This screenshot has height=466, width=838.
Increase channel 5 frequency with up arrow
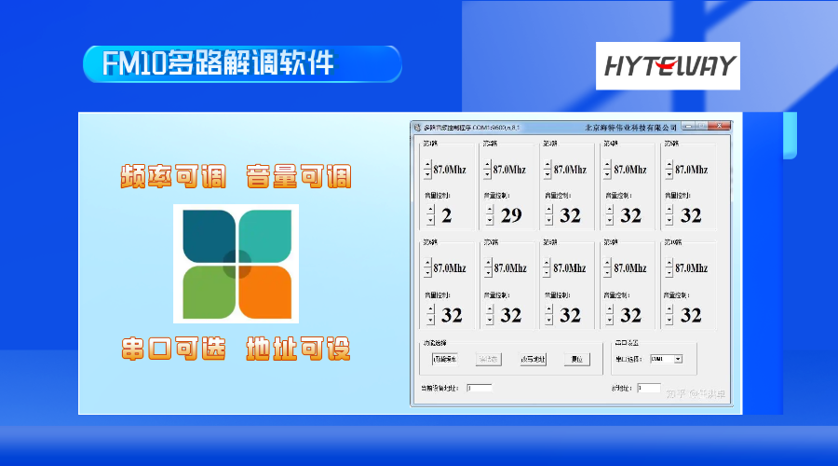[x=669, y=165]
